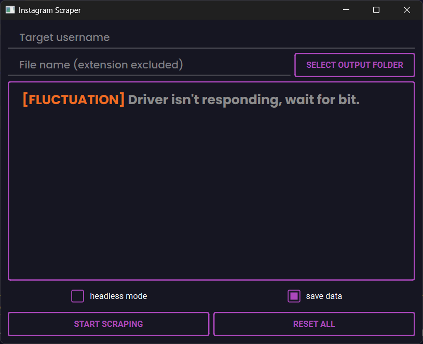Click the underline beneath Target username

click(x=208, y=48)
